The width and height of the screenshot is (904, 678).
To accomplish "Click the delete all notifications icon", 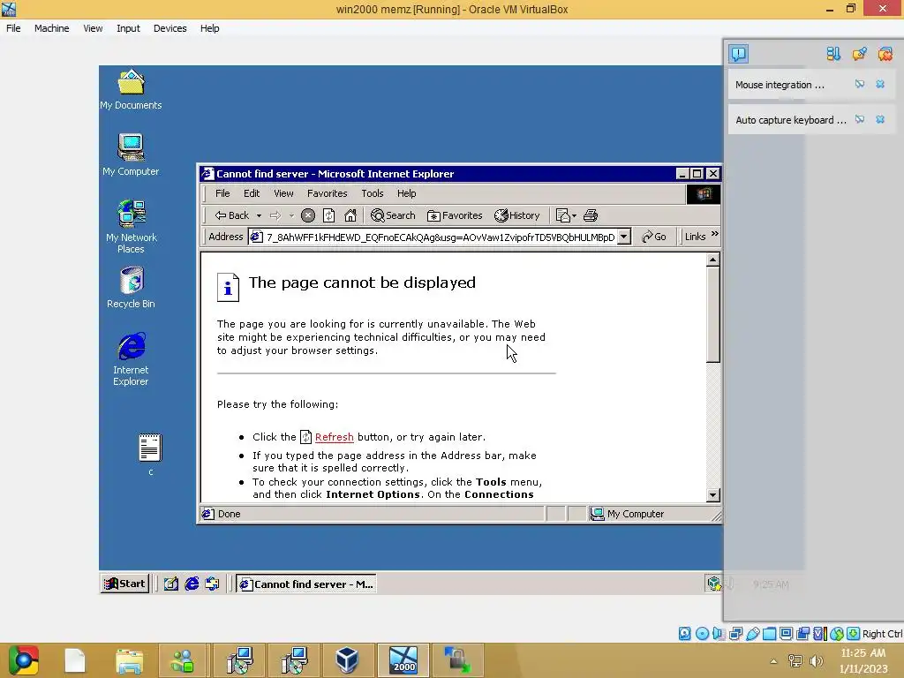I will [885, 54].
